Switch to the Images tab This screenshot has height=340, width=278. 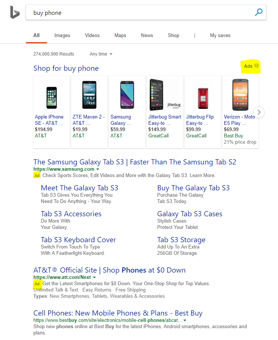pyautogui.click(x=62, y=35)
